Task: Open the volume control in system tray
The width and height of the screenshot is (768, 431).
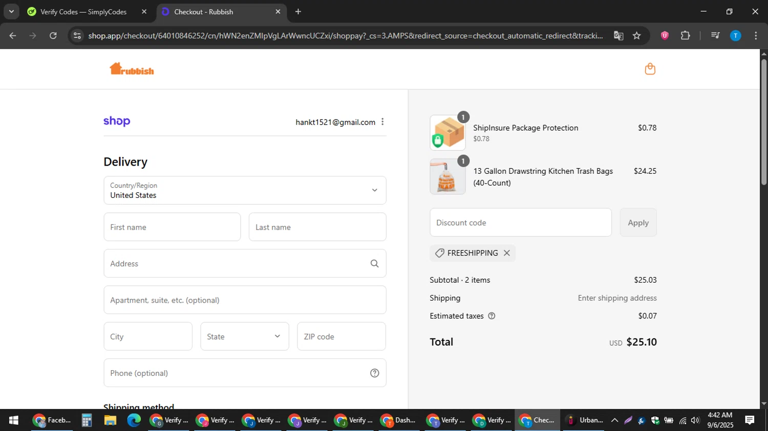Action: [x=695, y=420]
